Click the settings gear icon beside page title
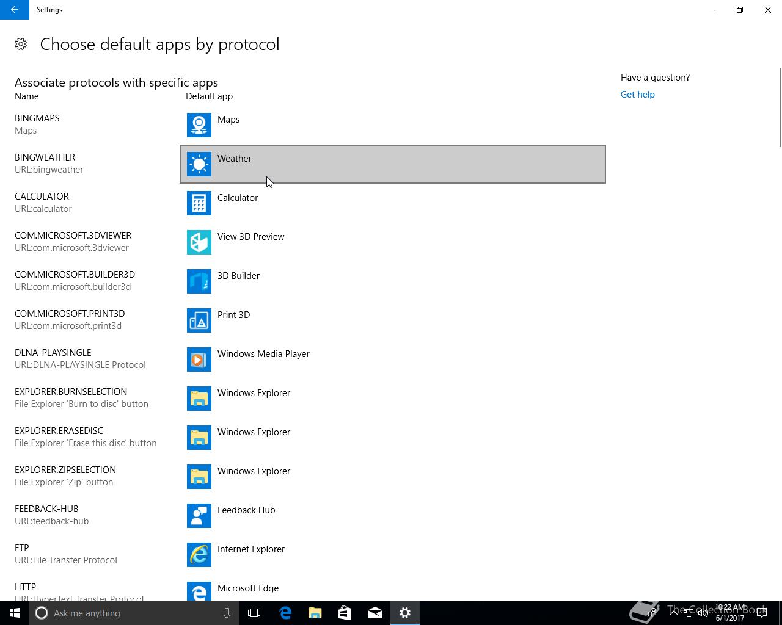Image resolution: width=782 pixels, height=625 pixels. pos(21,44)
